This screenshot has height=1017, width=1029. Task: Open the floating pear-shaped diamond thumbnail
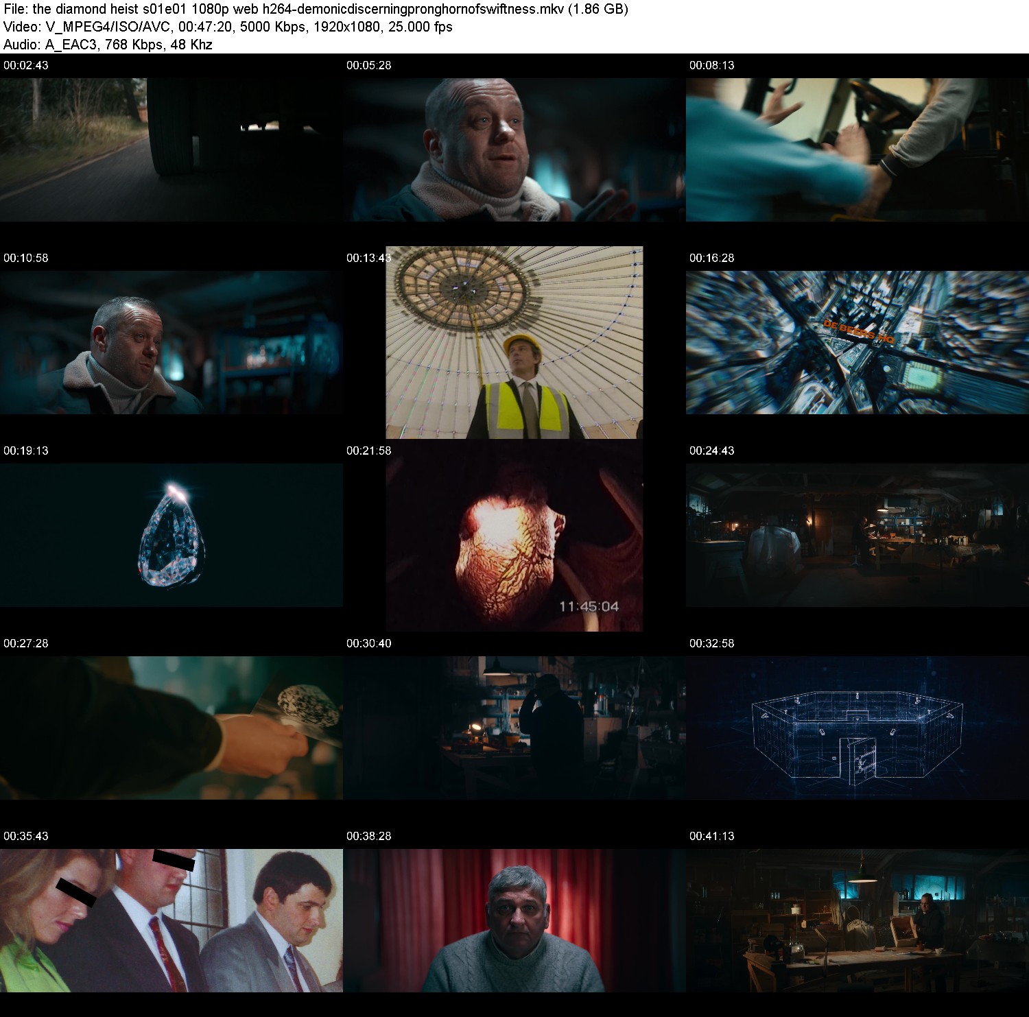click(x=171, y=535)
